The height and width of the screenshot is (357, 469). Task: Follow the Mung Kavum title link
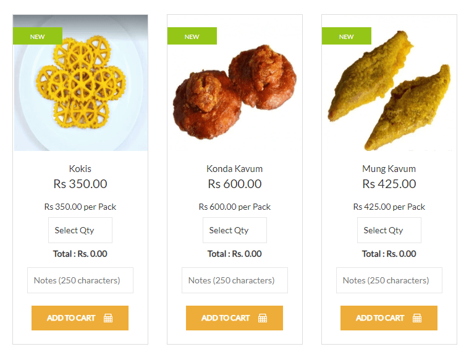[389, 169]
